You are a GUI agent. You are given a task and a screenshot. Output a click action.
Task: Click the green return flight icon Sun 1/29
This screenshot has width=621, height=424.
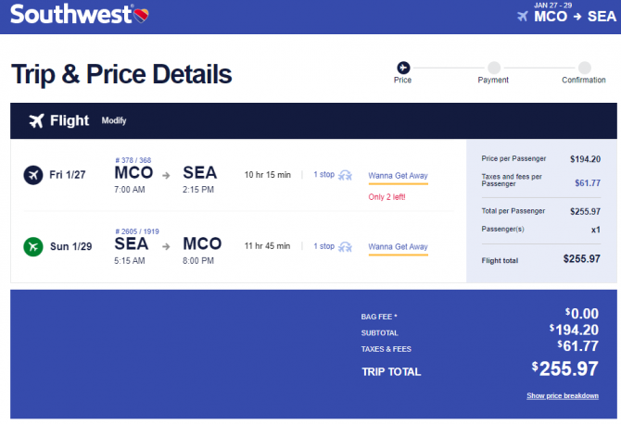point(33,246)
